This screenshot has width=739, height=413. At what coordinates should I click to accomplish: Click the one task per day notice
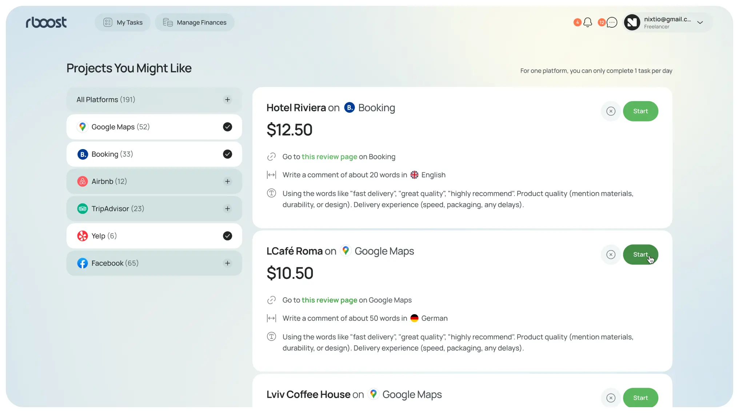[x=596, y=71]
